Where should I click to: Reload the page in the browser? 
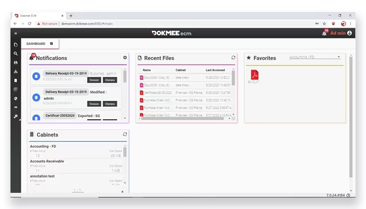[30, 24]
